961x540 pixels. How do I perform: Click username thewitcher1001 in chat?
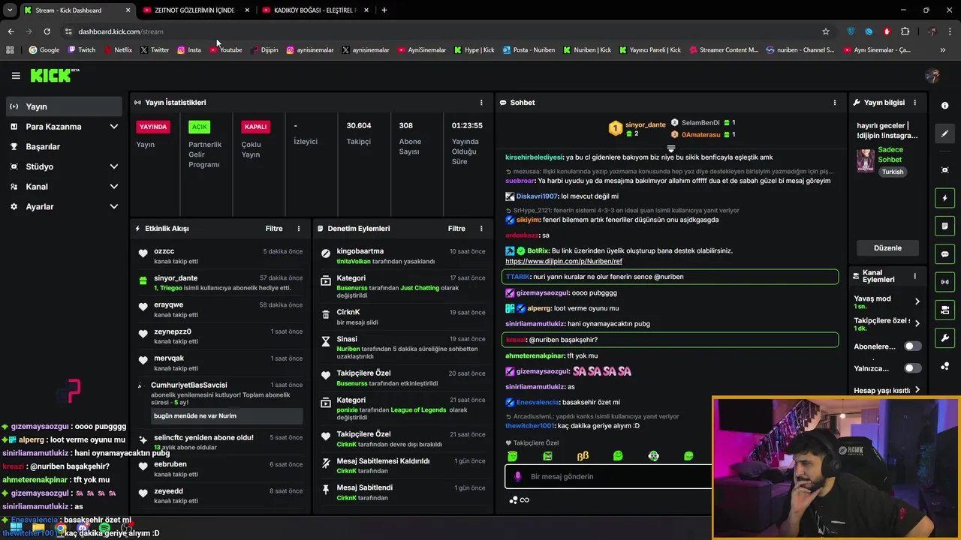(x=529, y=426)
